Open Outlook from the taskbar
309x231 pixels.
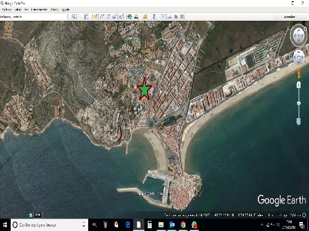[172, 225]
